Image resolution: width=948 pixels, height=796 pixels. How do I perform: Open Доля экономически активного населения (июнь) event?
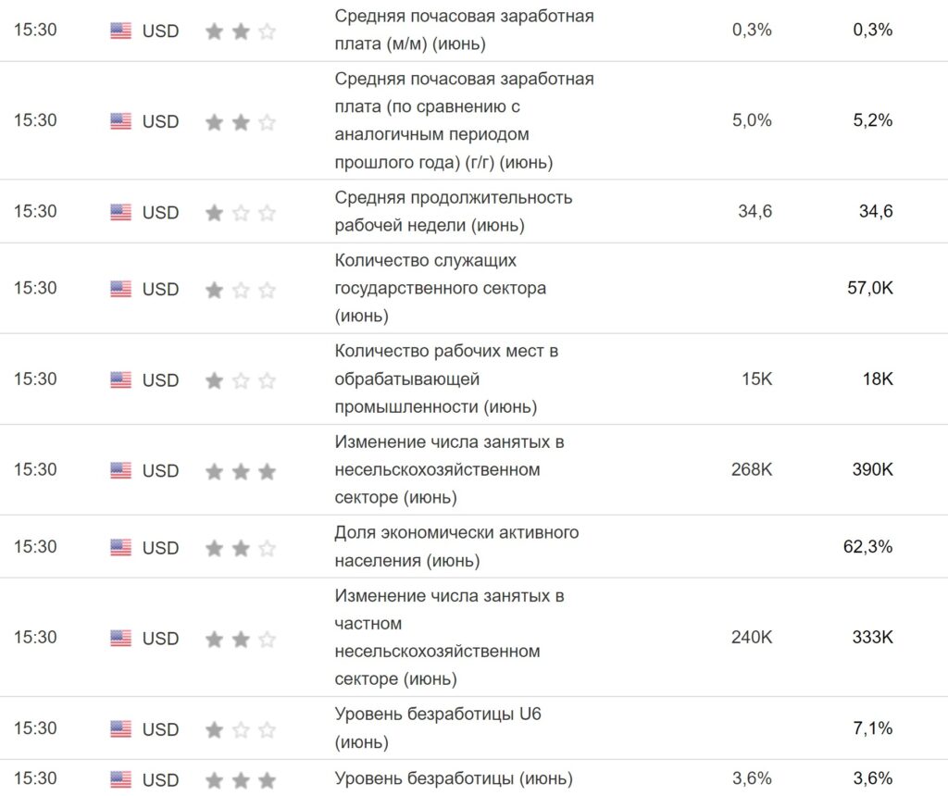pos(456,546)
